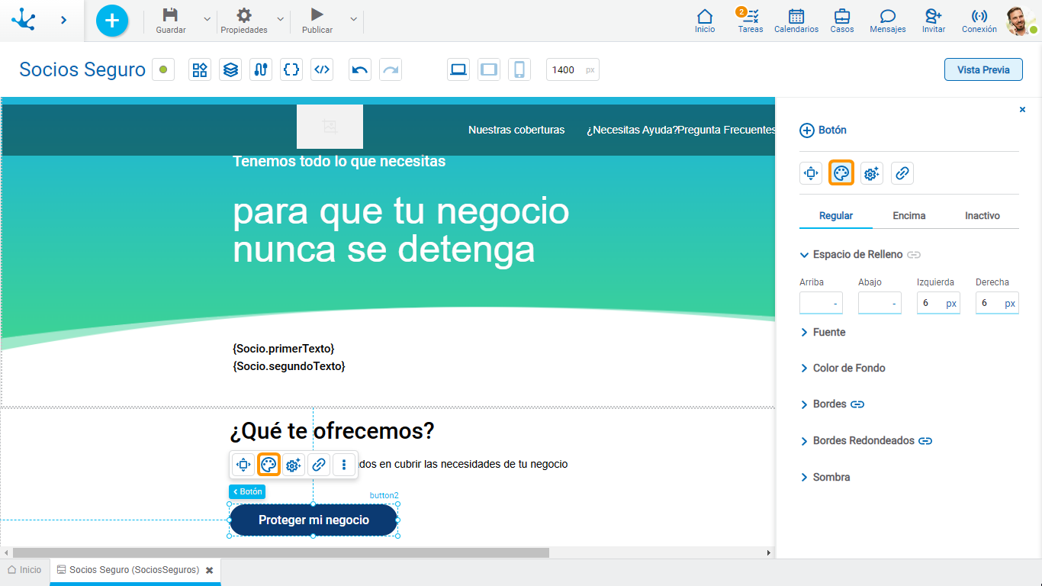
Task: Open the Propiedades dropdown arrow
Action: 281,18
